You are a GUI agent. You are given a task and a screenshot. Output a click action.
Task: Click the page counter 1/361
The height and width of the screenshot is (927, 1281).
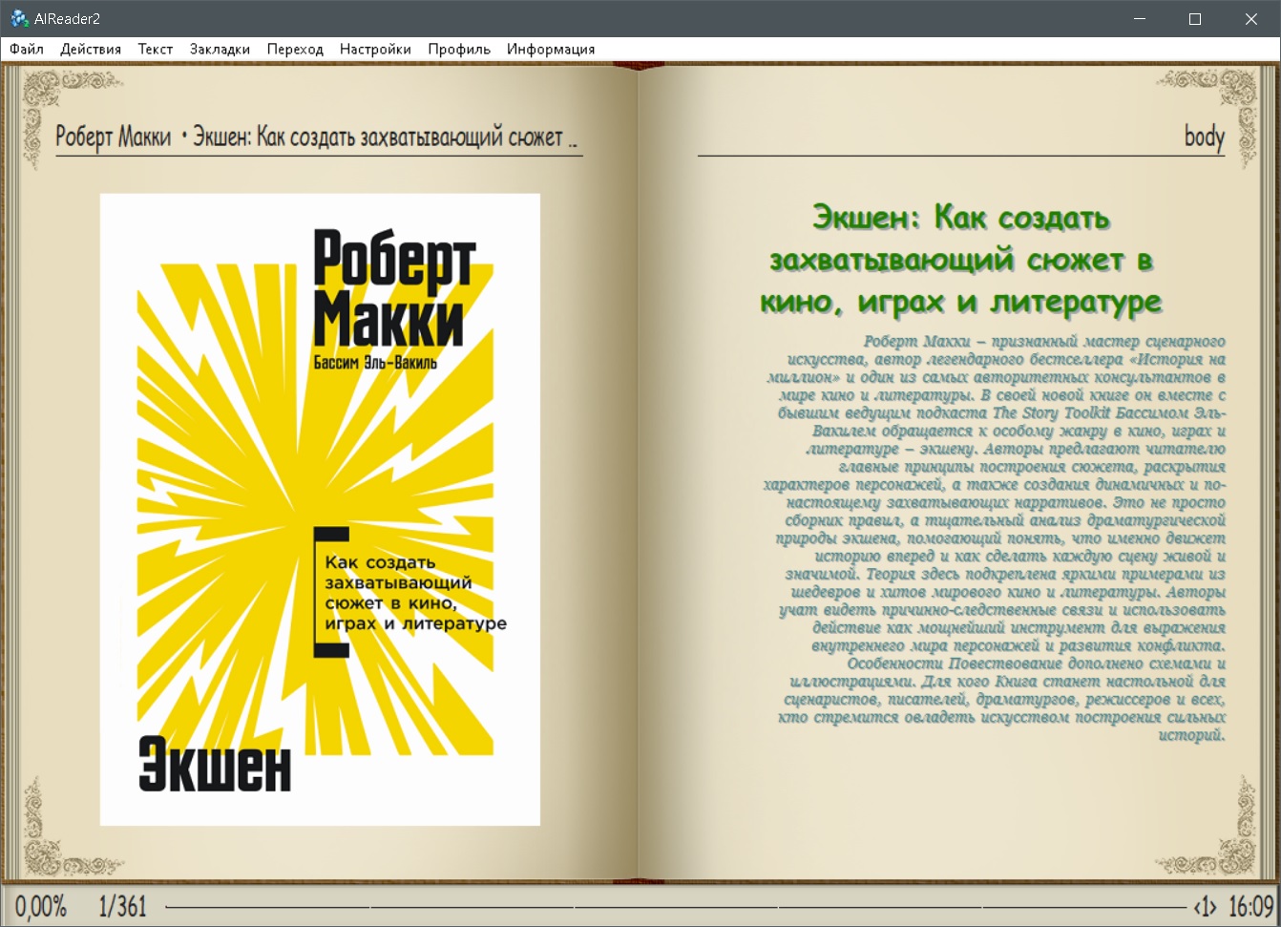click(x=122, y=906)
